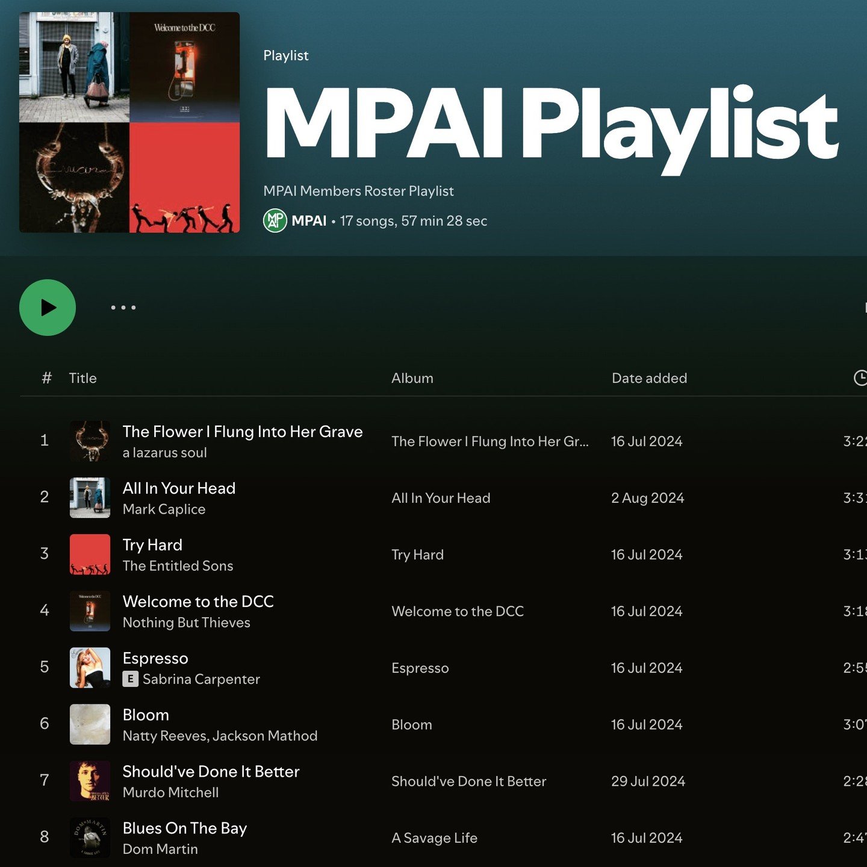This screenshot has height=867, width=867.
Task: Click the playlist cover art collage
Action: click(x=129, y=122)
